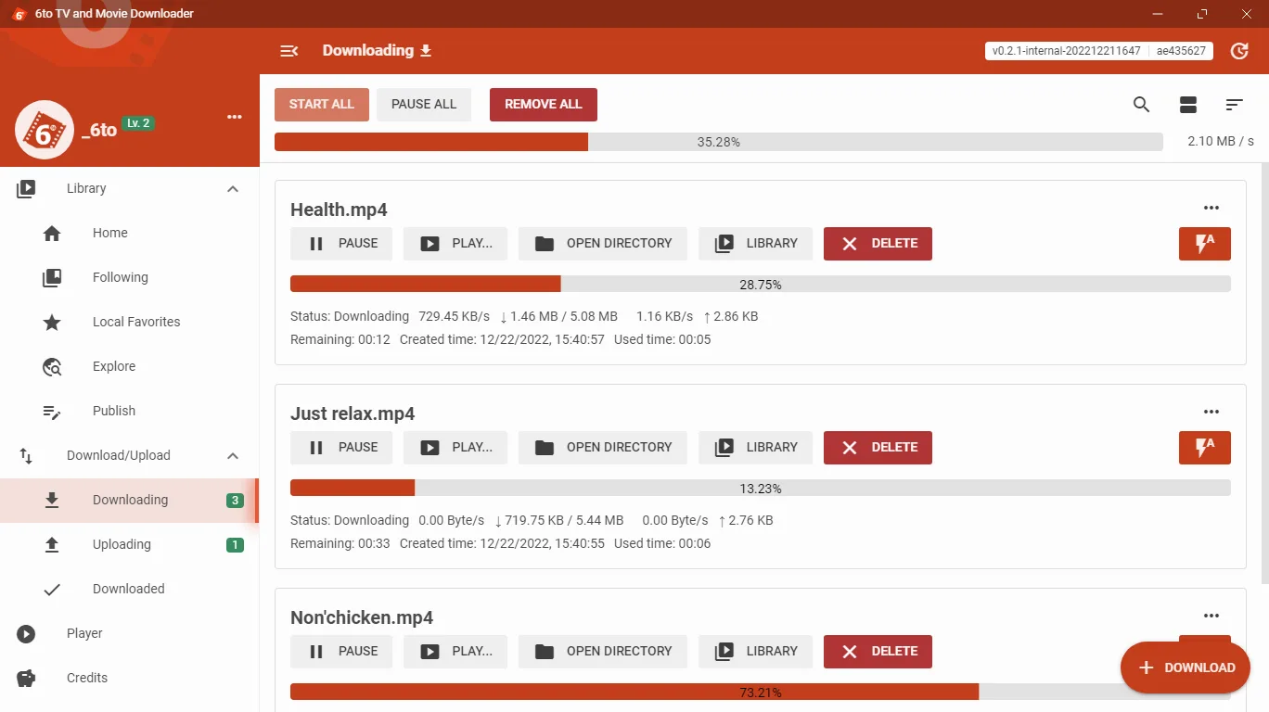Open directory for Non'chicken.mp4
This screenshot has height=712, width=1269.
[x=603, y=652]
